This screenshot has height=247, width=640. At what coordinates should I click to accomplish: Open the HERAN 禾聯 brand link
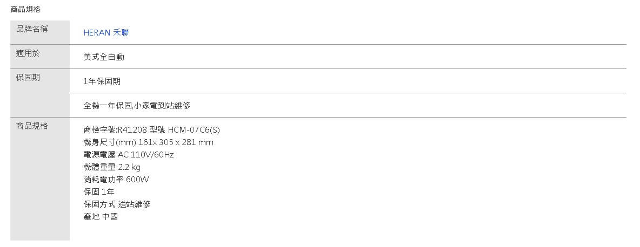tap(106, 32)
